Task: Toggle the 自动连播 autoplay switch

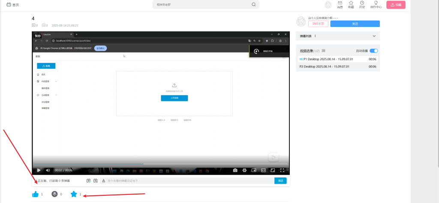Action: 373,50
